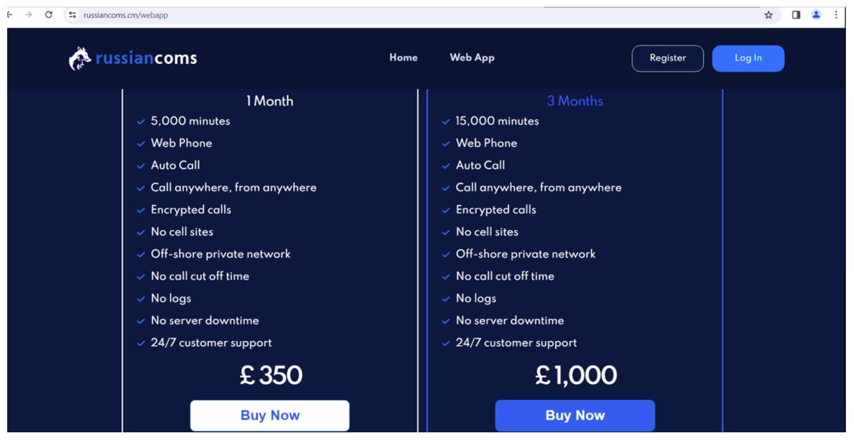The width and height of the screenshot is (854, 440).
Task: Select the 3 Months plan heading
Action: coord(575,101)
